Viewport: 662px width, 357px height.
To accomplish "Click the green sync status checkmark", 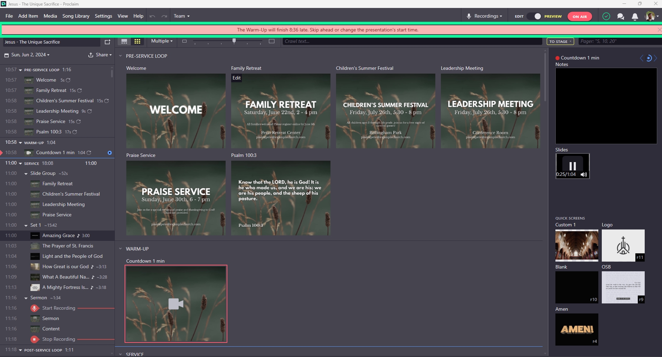I will [606, 16].
